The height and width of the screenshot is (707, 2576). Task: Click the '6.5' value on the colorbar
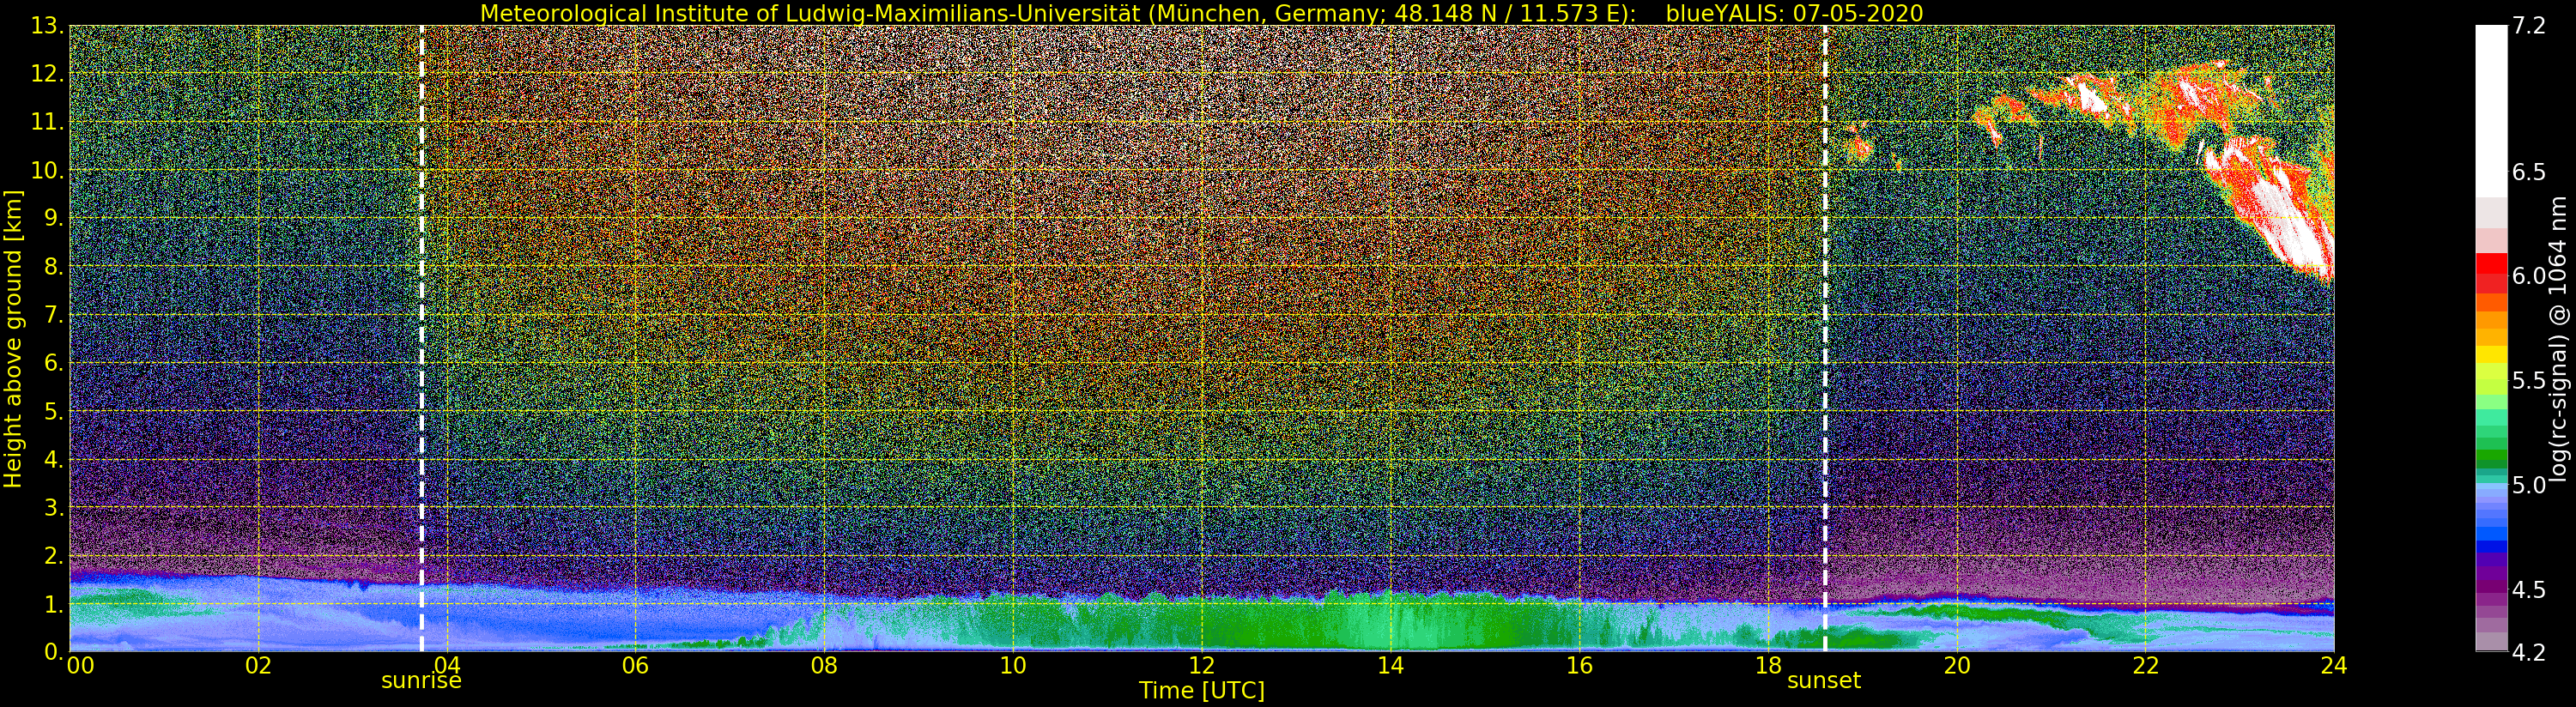2529,172
